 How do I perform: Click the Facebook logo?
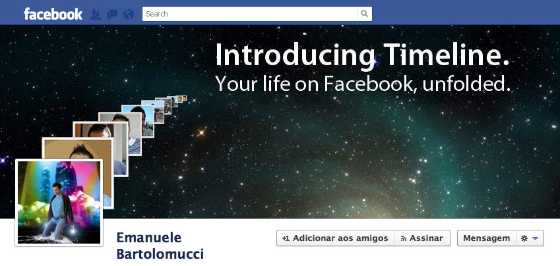(53, 14)
